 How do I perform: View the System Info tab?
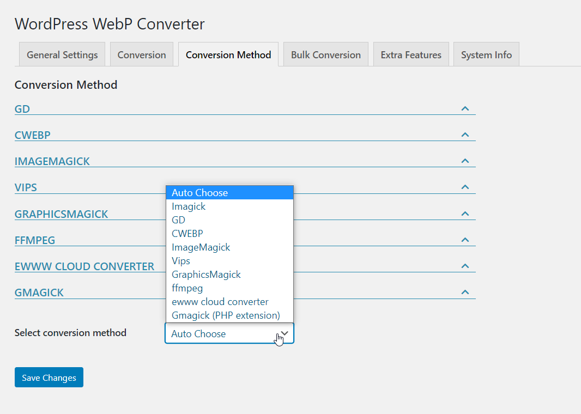tap(486, 54)
